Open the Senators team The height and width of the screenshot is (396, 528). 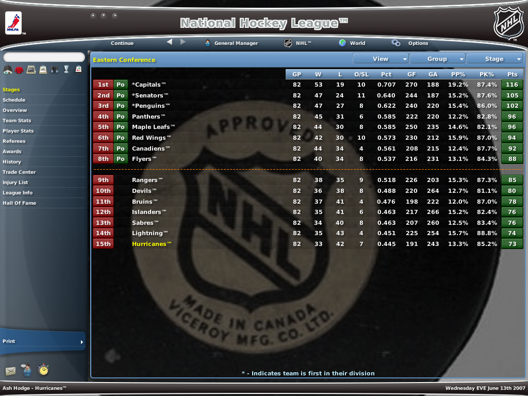(x=149, y=95)
